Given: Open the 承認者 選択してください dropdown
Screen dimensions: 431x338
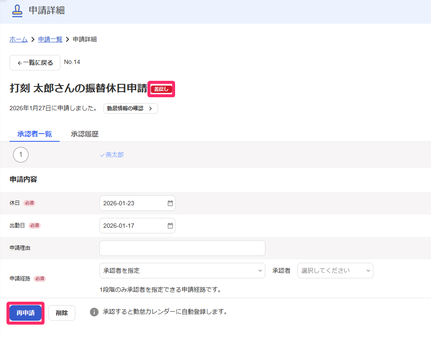Looking at the screenshot, I should pos(335,271).
